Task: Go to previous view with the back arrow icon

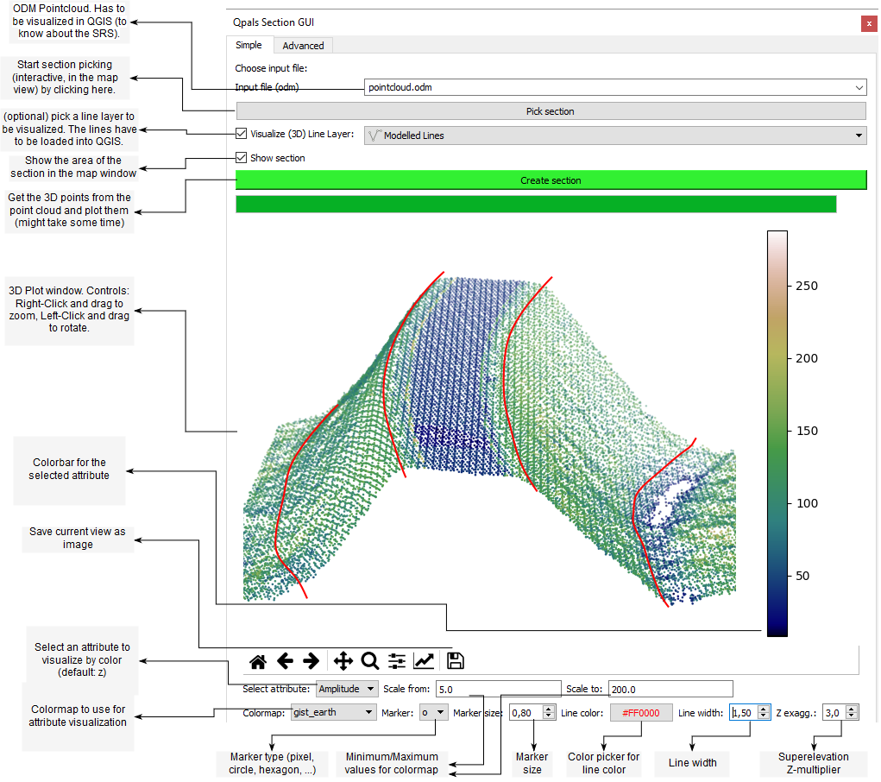Action: coord(285,660)
